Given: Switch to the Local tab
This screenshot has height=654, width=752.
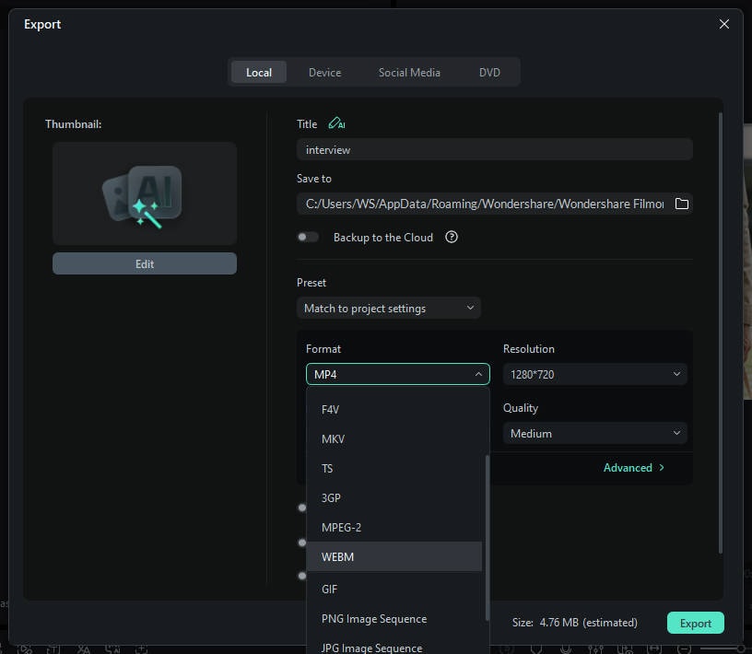Looking at the screenshot, I should point(259,72).
